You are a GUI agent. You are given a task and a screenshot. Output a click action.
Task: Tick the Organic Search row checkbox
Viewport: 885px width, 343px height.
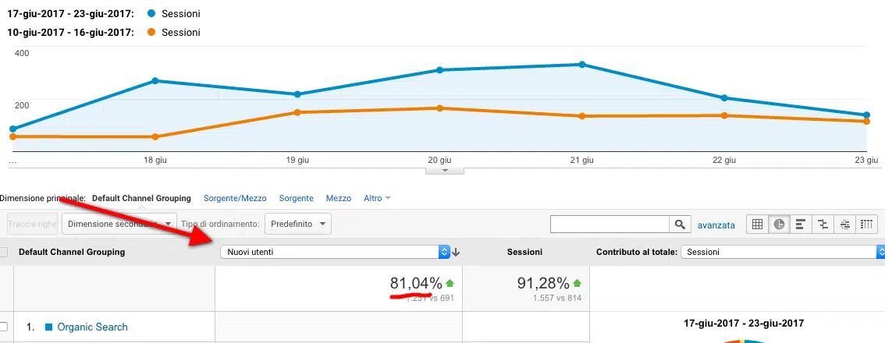tap(3, 327)
